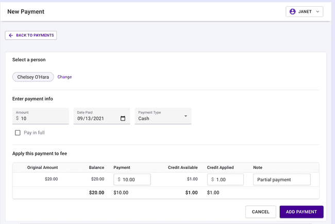
Task: Click the Janet user avatar icon
Action: [x=293, y=11]
